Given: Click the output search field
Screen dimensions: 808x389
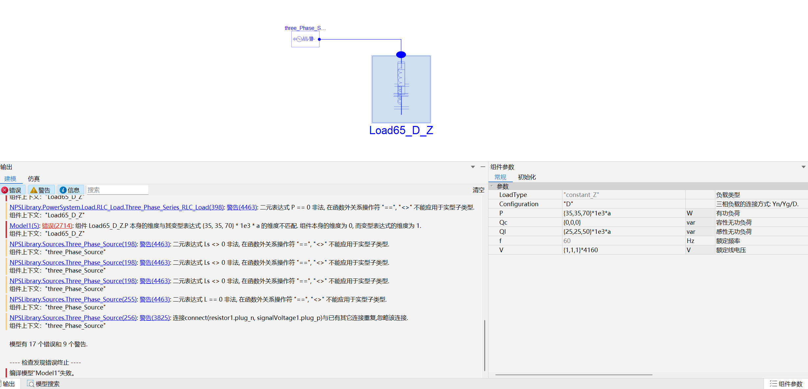Looking at the screenshot, I should tap(117, 190).
